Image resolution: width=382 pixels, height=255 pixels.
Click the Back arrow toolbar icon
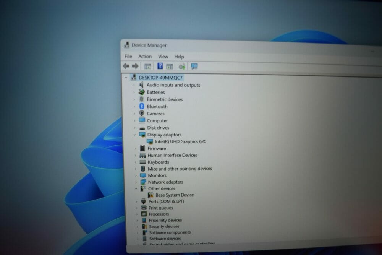click(x=126, y=66)
